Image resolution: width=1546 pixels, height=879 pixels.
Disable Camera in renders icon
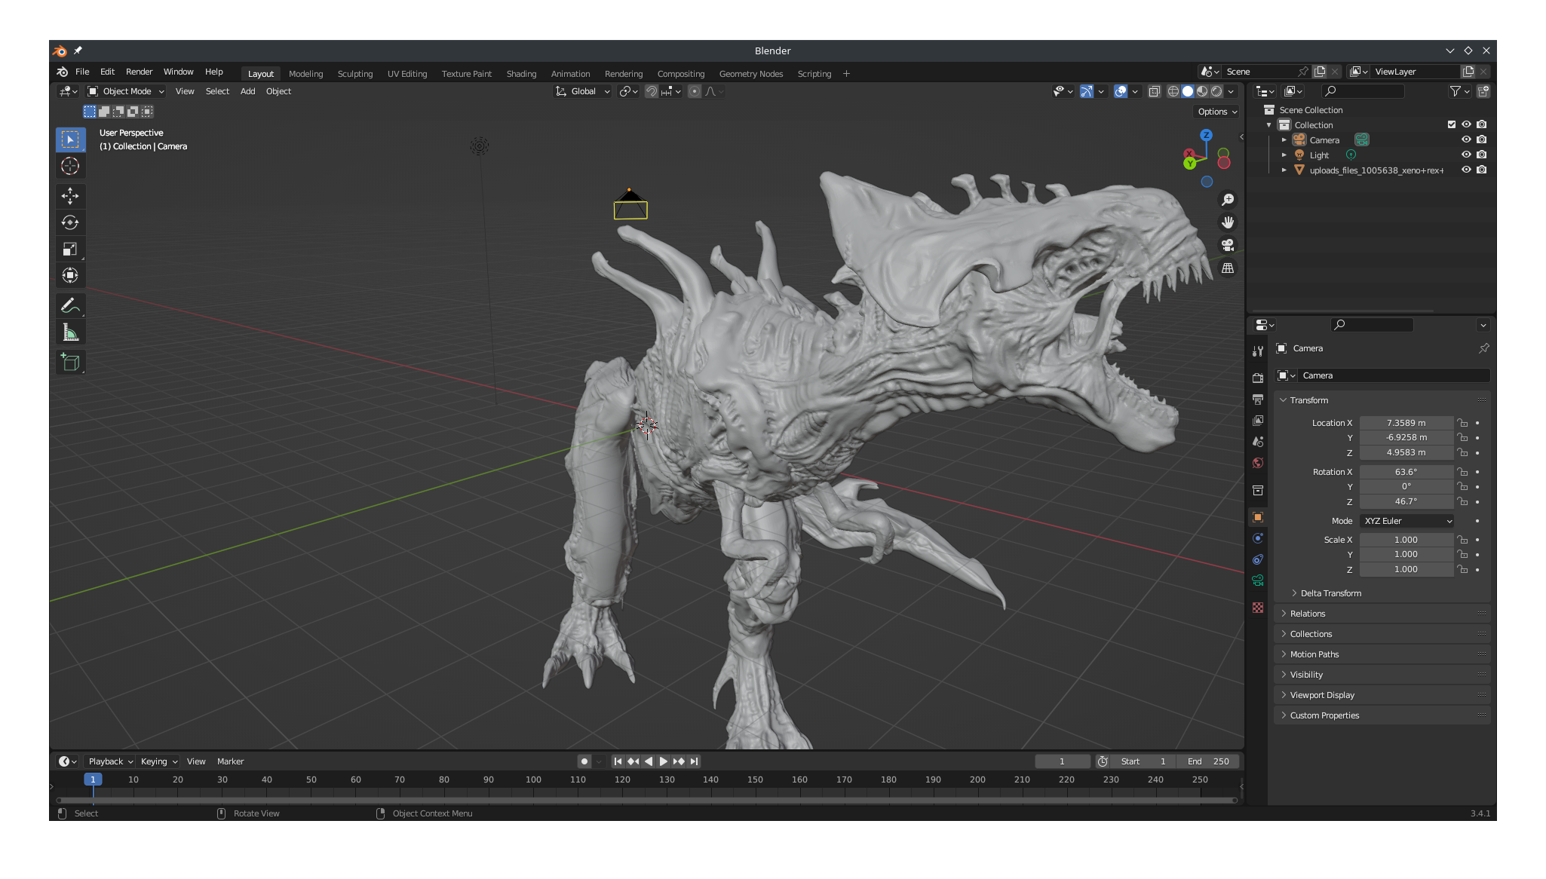tap(1482, 139)
